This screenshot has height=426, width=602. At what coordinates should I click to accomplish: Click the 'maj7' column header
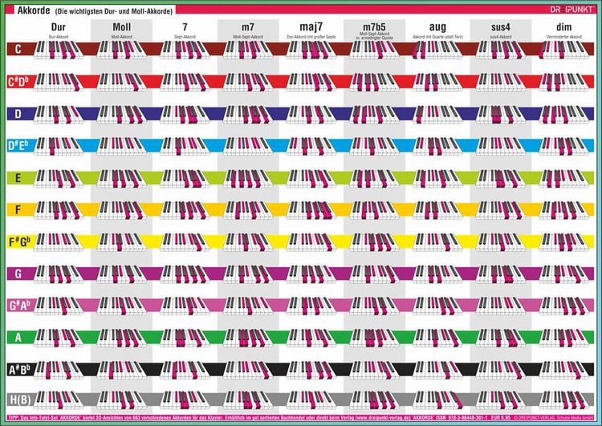pyautogui.click(x=311, y=26)
